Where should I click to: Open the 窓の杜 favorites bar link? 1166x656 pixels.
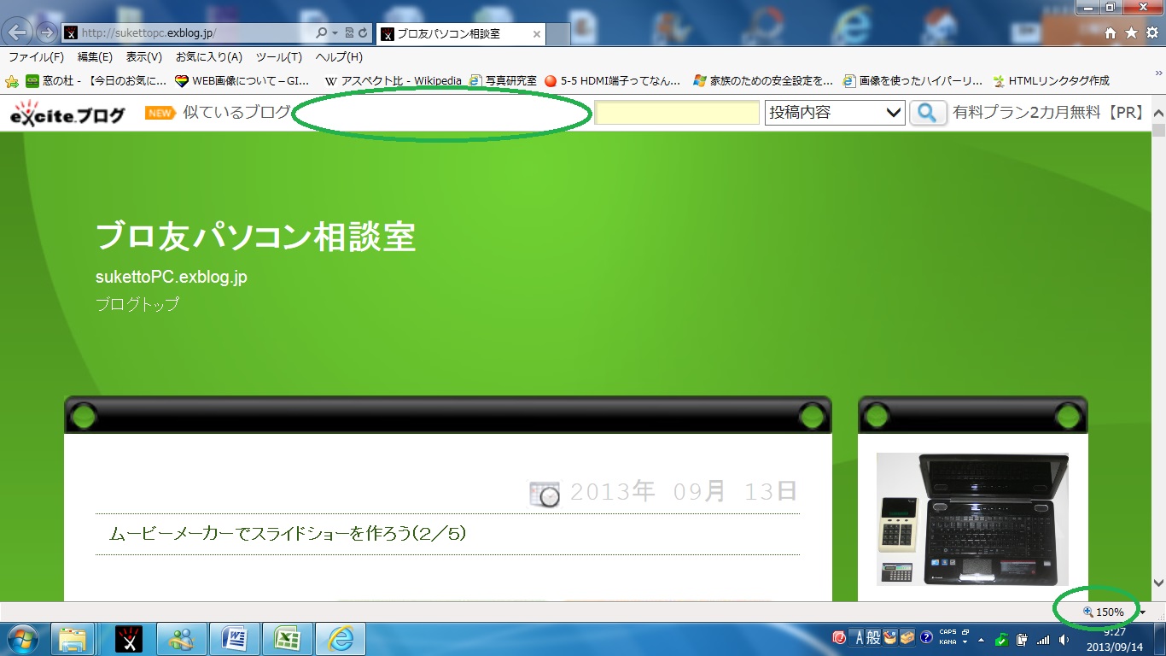[96, 81]
